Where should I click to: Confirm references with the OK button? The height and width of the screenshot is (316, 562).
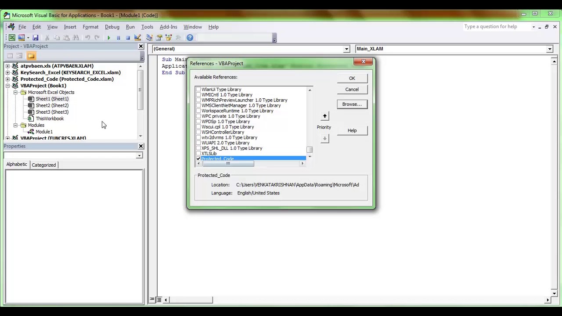click(x=352, y=79)
